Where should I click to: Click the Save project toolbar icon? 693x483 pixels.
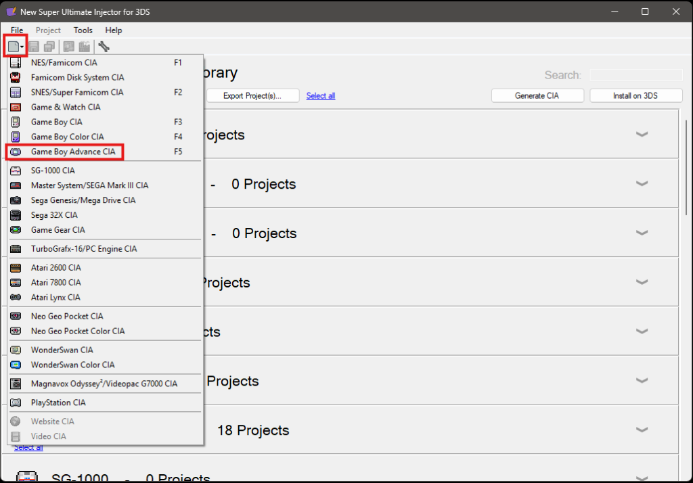34,47
